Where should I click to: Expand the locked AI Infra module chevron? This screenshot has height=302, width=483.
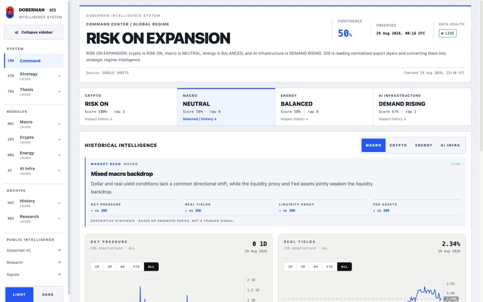point(59,171)
